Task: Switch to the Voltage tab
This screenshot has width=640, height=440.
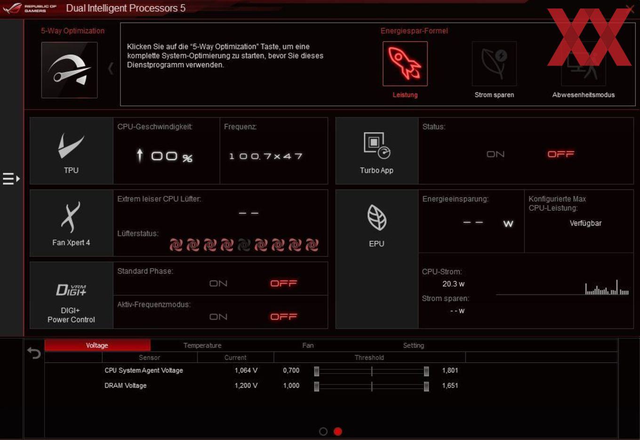Action: click(97, 345)
